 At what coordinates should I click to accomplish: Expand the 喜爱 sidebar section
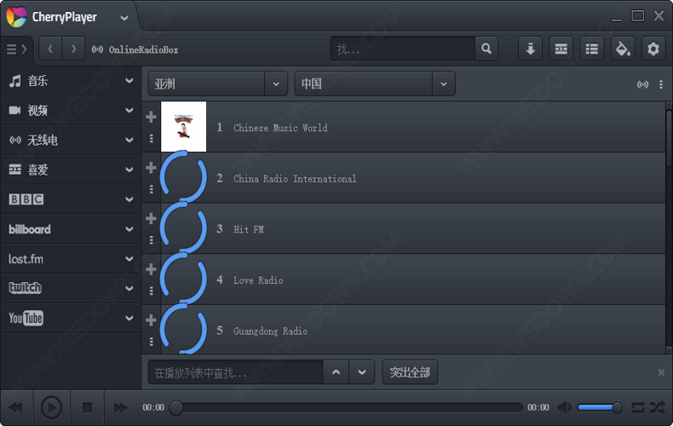click(x=129, y=170)
